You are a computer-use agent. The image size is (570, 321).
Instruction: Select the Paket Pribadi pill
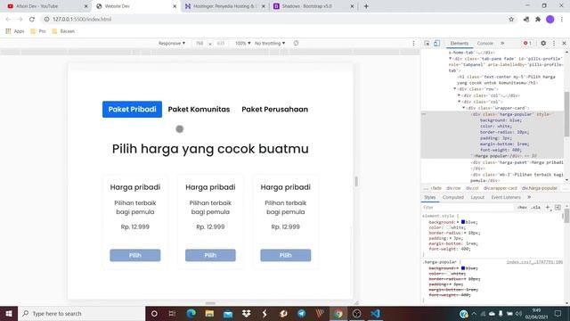(x=133, y=109)
